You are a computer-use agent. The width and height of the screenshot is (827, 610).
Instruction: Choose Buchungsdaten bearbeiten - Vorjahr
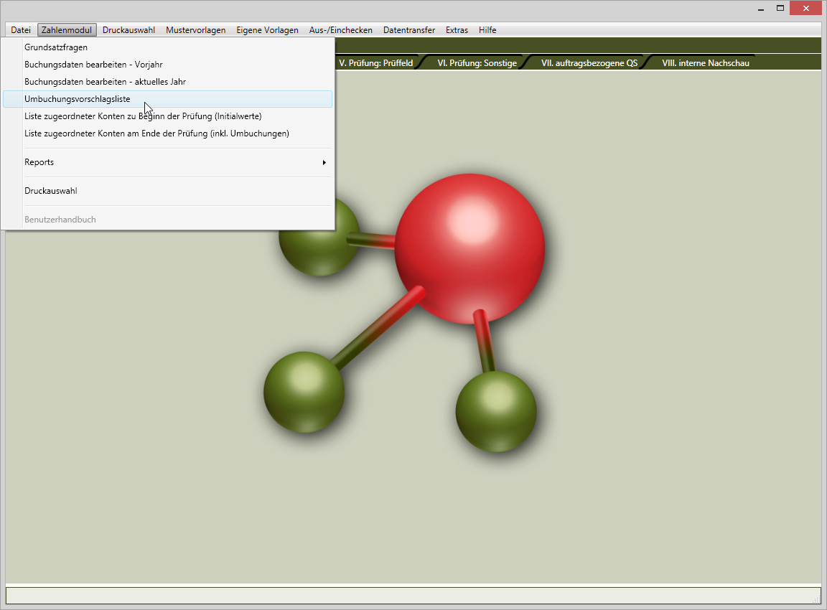(x=93, y=65)
